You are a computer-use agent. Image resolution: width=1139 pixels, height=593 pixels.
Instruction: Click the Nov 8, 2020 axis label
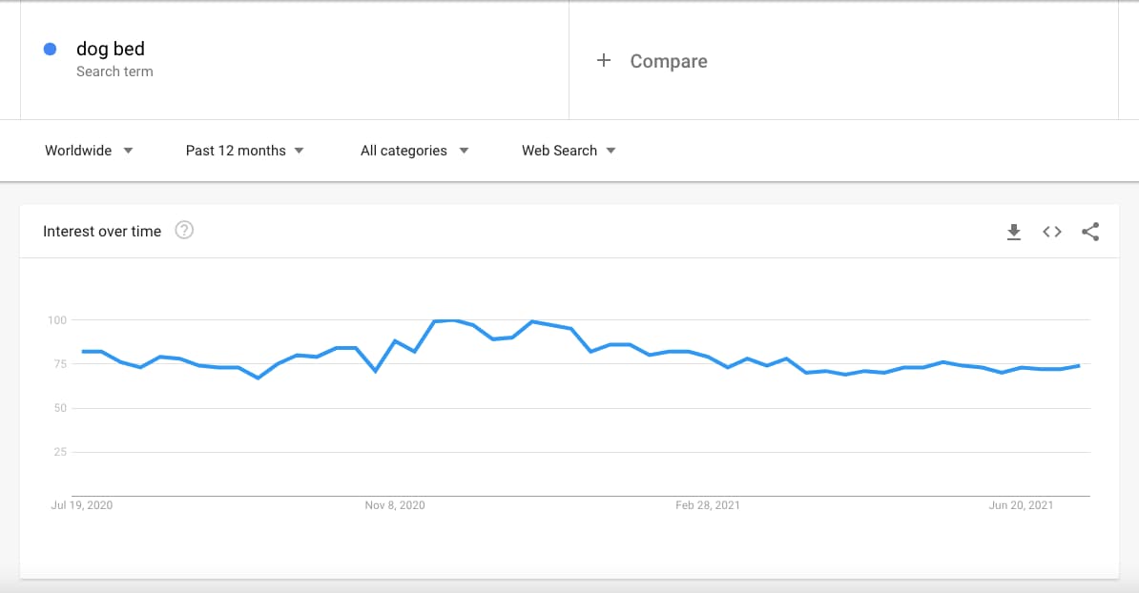395,505
